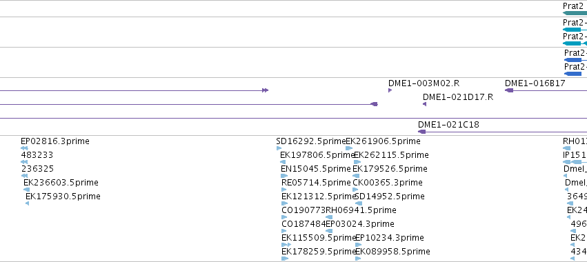Select the EK236603.5prime label
Viewport: 587px width, 262px height.
(61, 183)
